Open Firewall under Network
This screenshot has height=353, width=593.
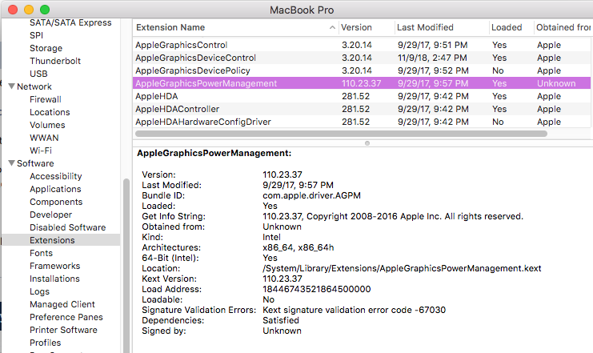point(46,99)
